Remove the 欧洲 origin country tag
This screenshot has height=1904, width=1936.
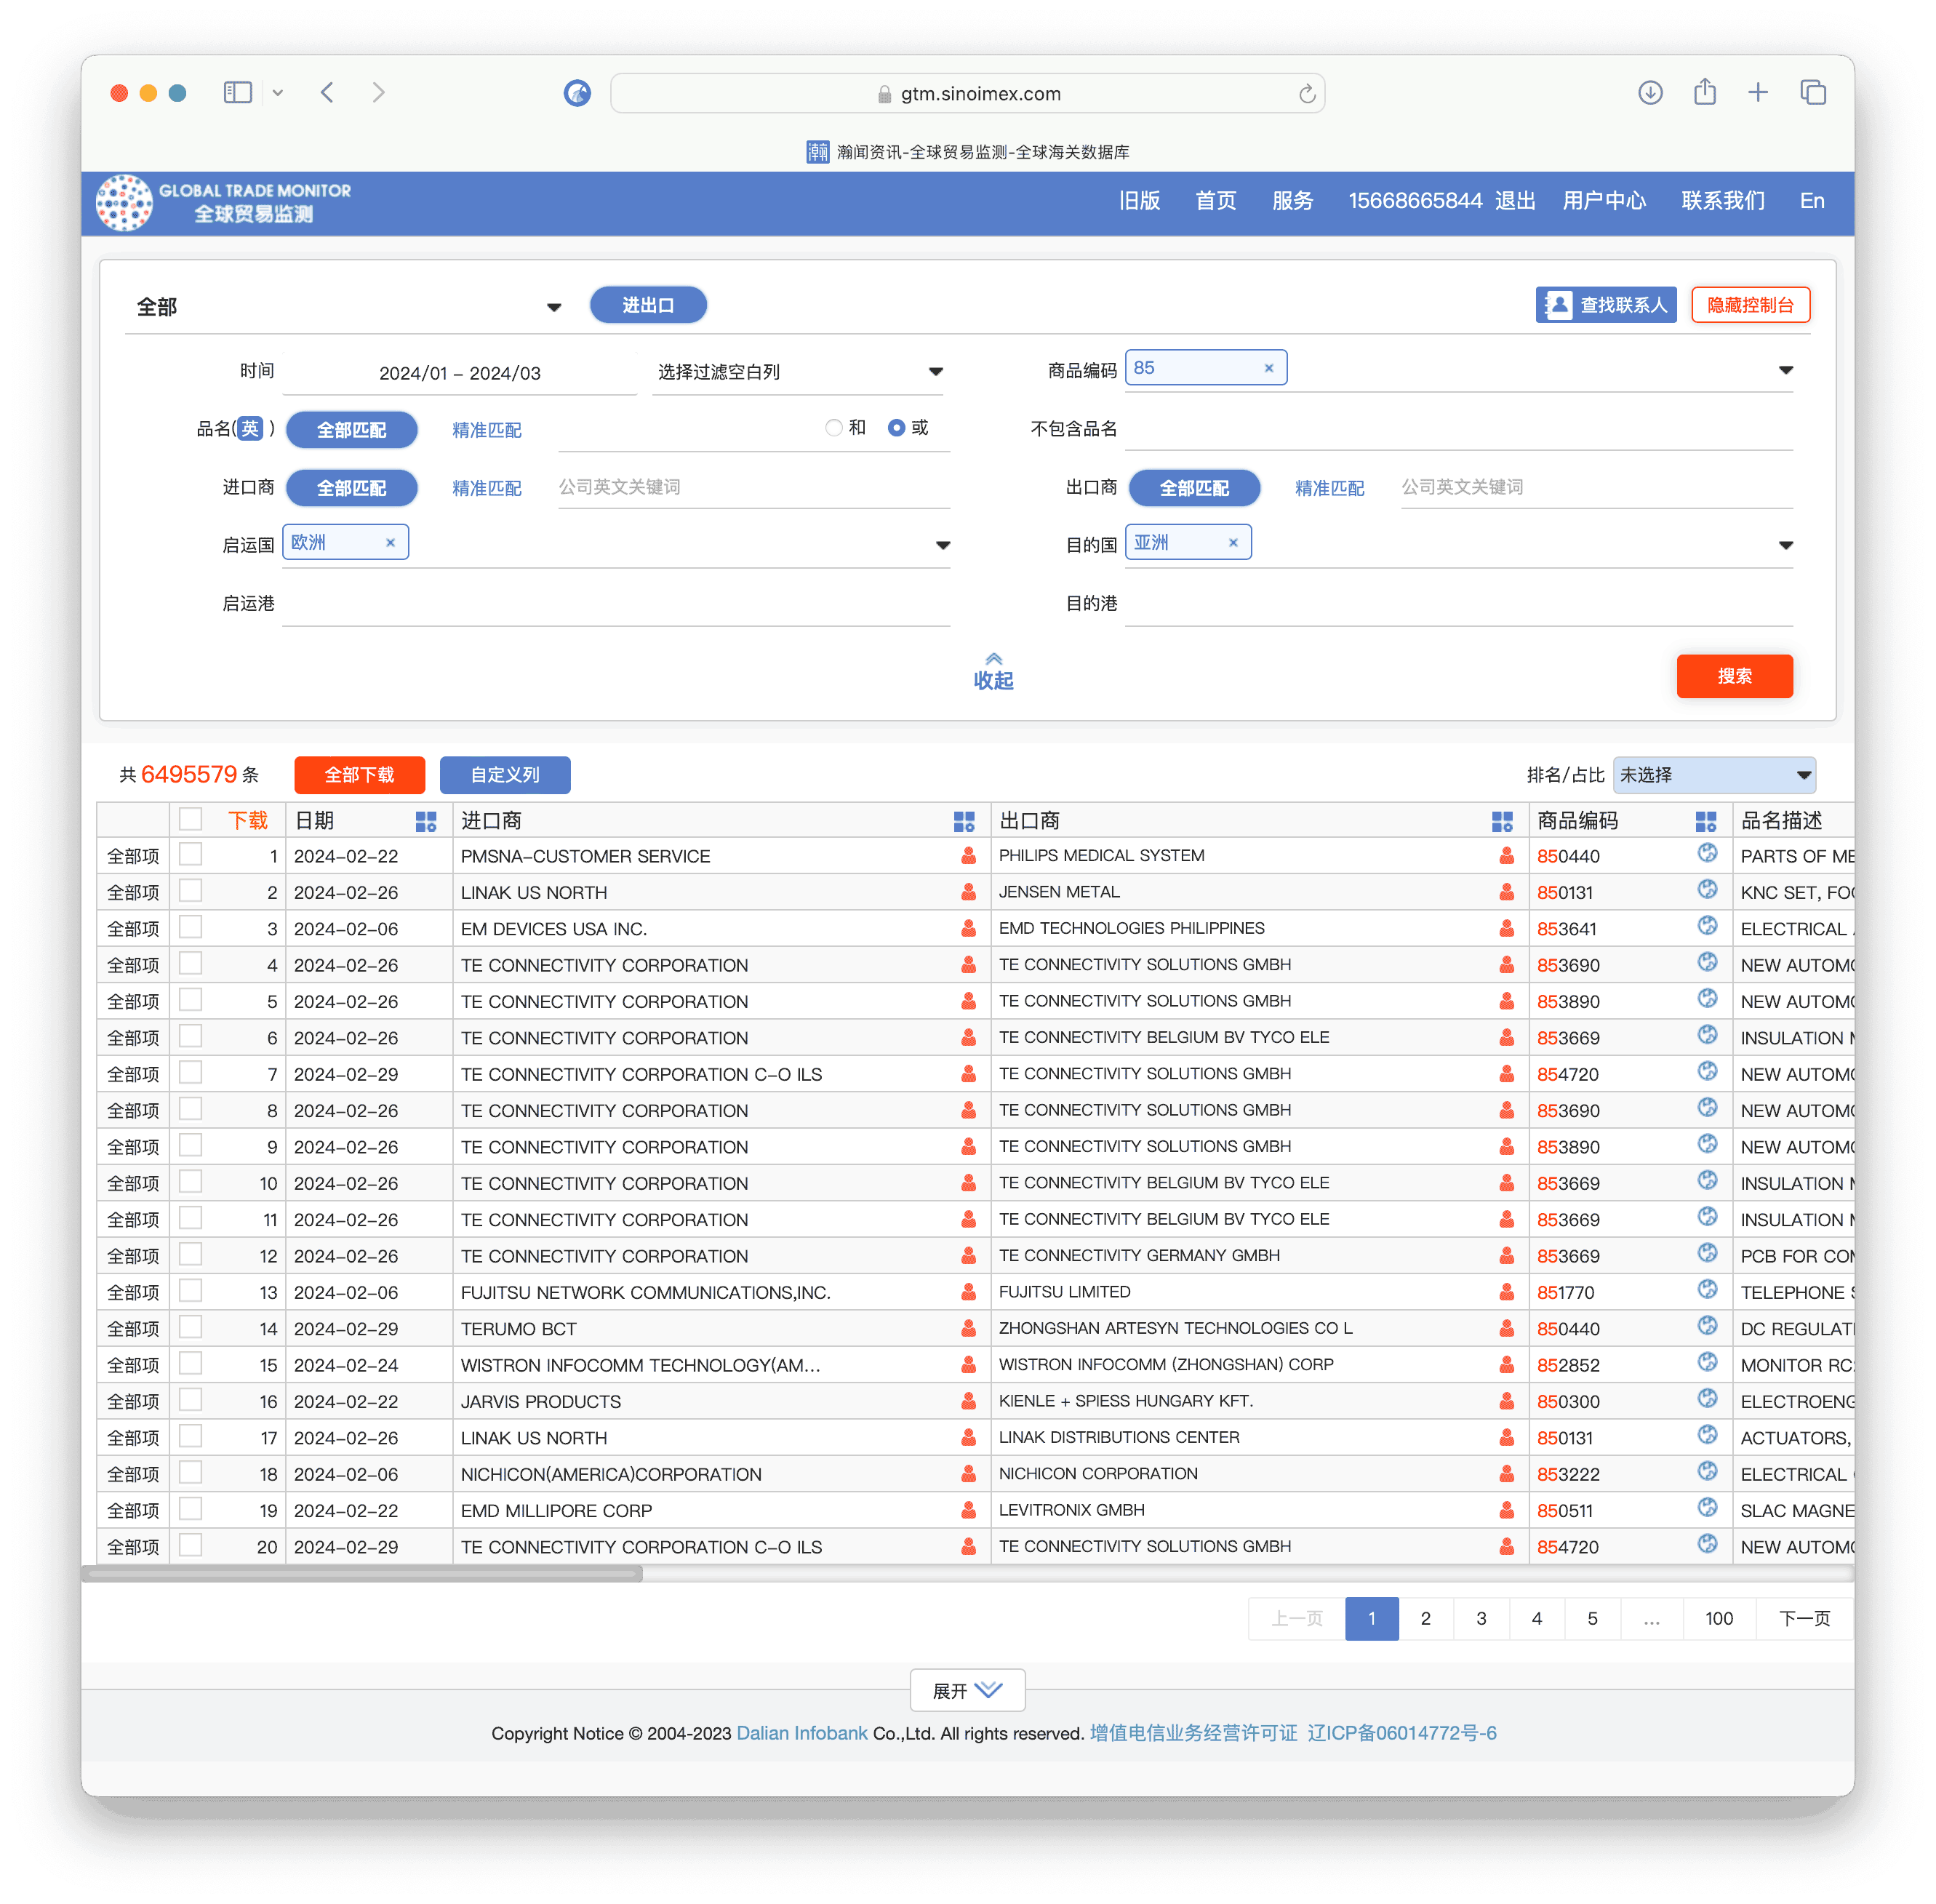pos(390,543)
